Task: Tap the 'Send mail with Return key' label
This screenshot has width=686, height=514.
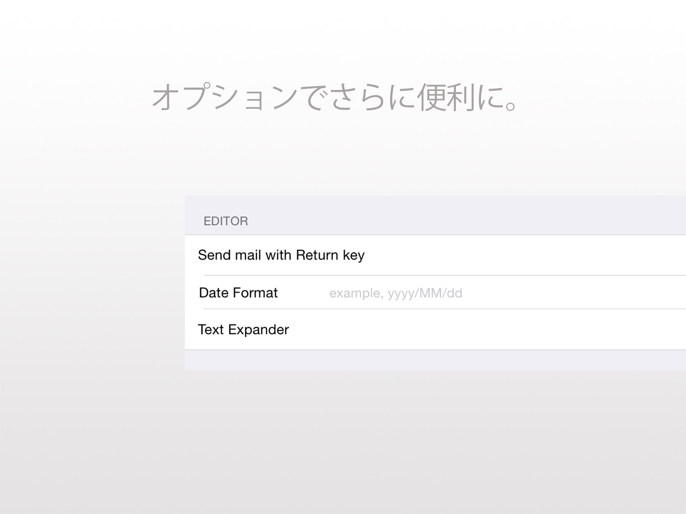Action: (x=281, y=255)
